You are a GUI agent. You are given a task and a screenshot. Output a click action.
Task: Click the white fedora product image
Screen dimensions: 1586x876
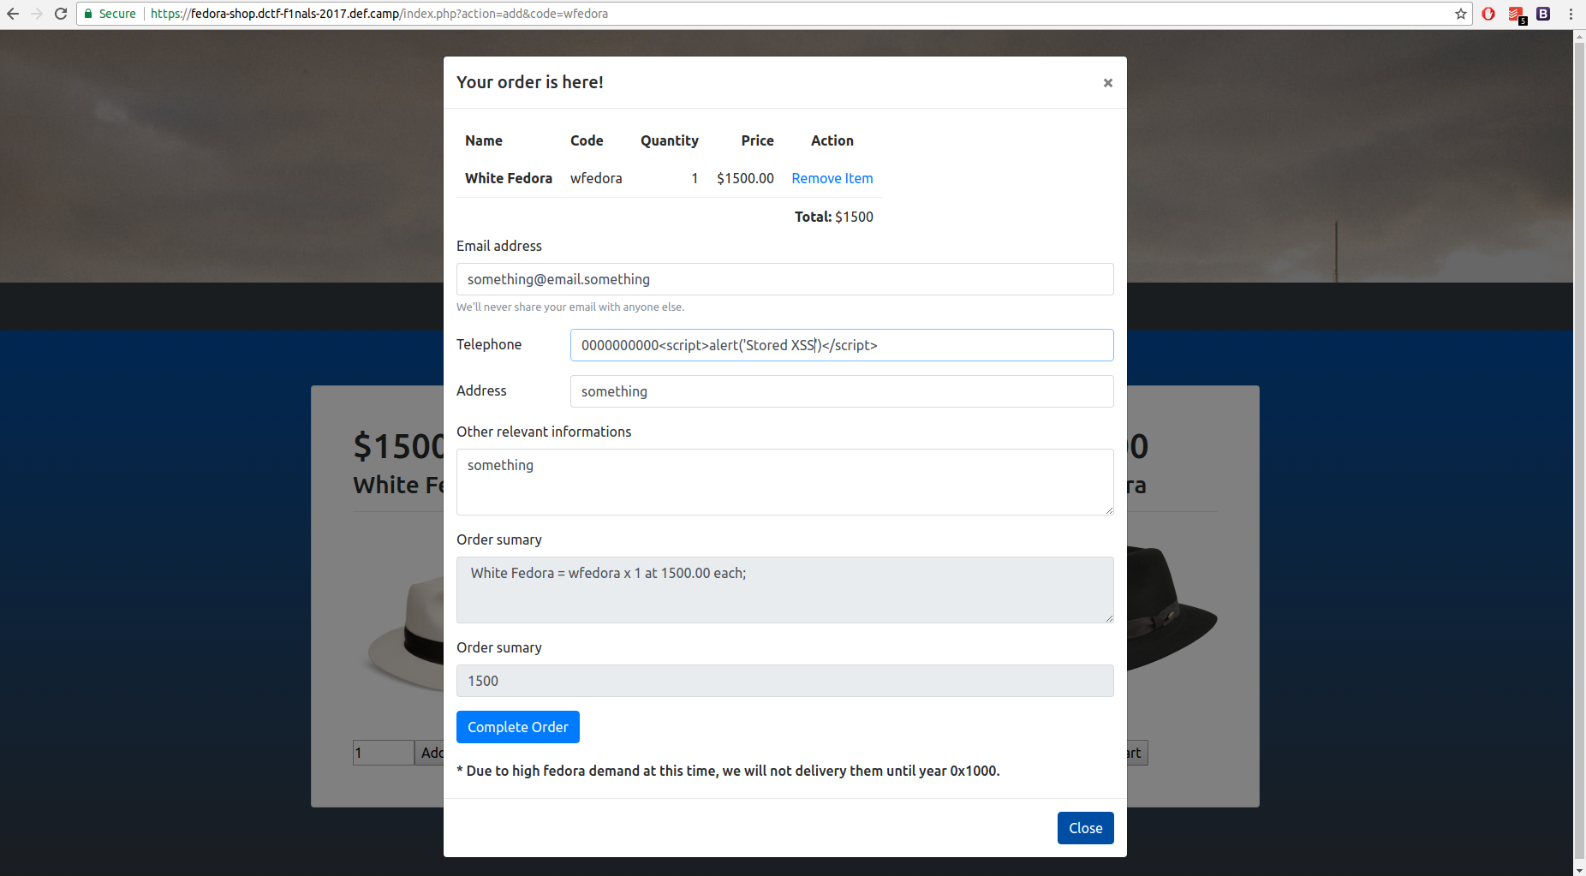[406, 635]
